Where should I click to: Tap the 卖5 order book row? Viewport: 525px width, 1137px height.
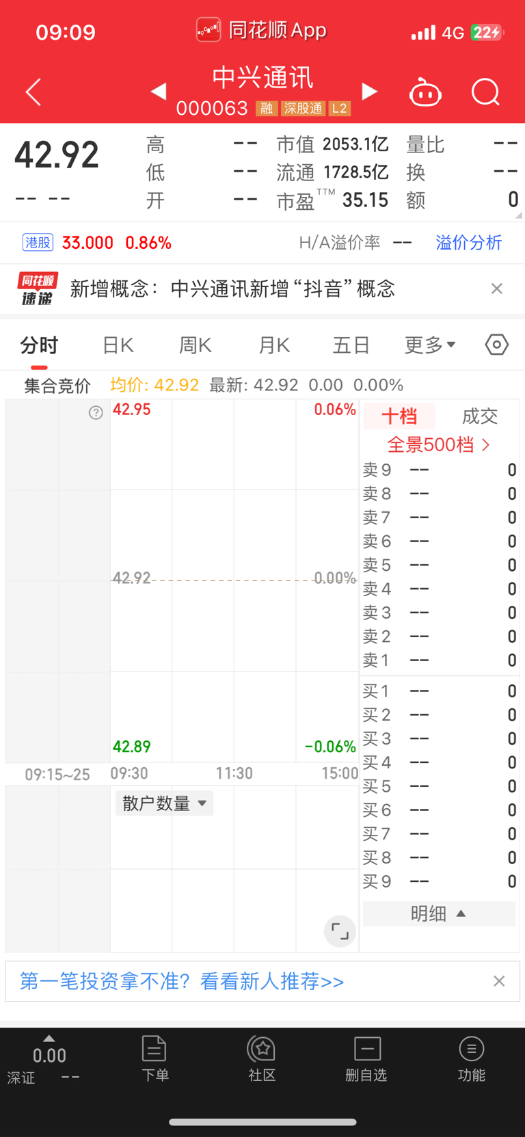pos(439,565)
